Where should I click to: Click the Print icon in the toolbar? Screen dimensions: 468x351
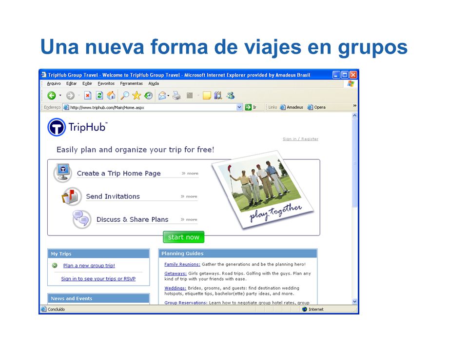[176, 96]
